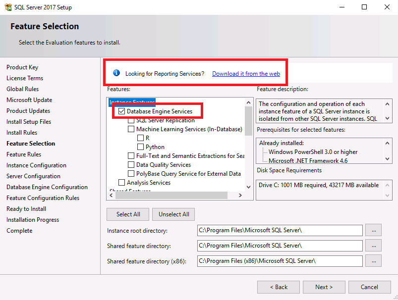
Task: Select Global Rules step in sidebar
Action: tap(23, 89)
